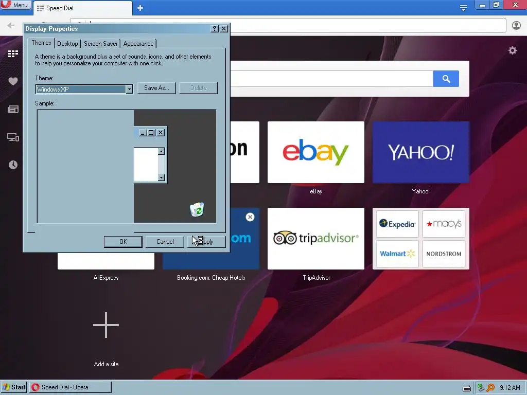The image size is (527, 395).
Task: Click the sample window scroll down arrow
Action: (x=161, y=177)
